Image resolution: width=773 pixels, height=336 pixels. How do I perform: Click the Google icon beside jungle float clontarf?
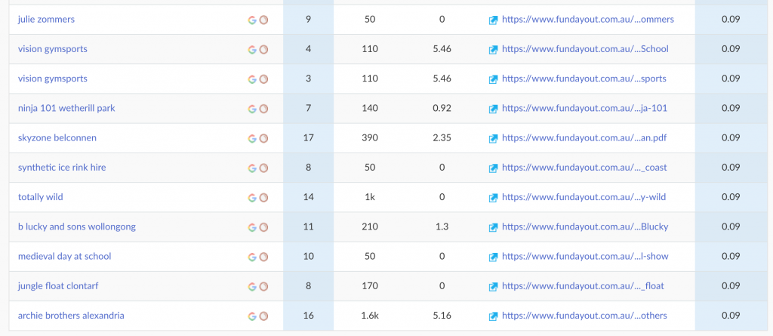click(x=252, y=287)
